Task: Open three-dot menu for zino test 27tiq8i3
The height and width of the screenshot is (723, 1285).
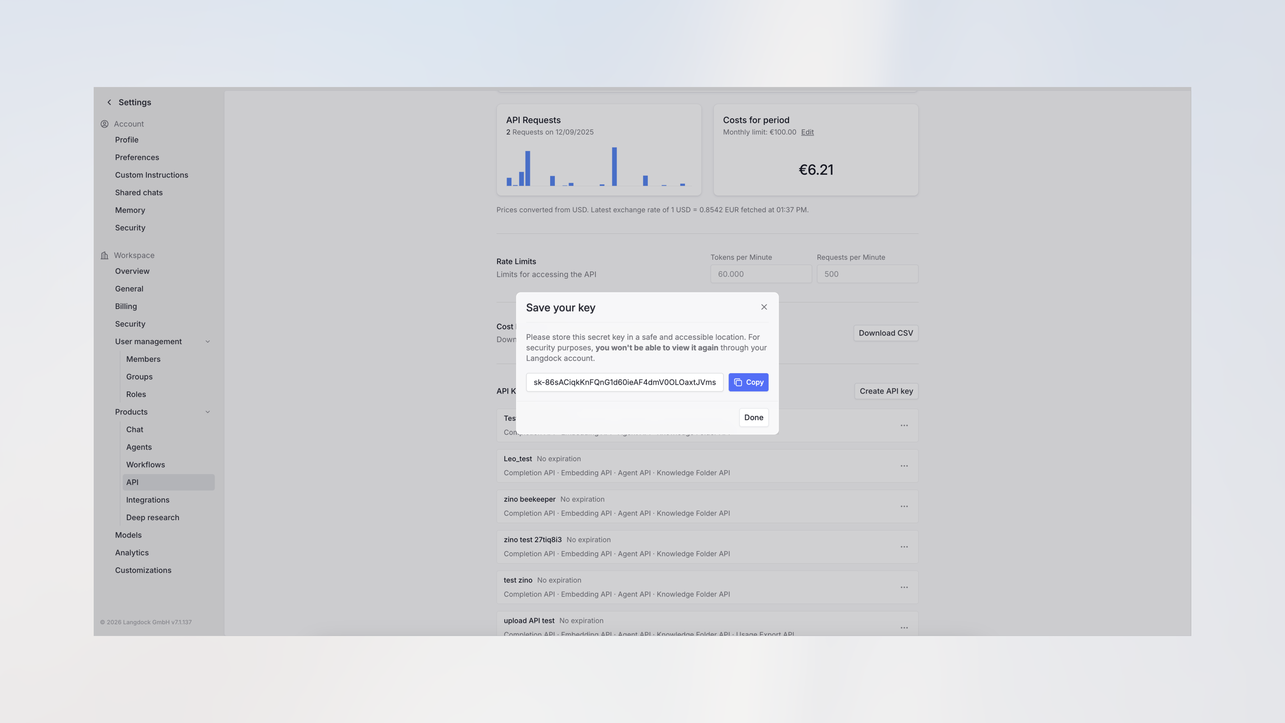Action: point(904,547)
